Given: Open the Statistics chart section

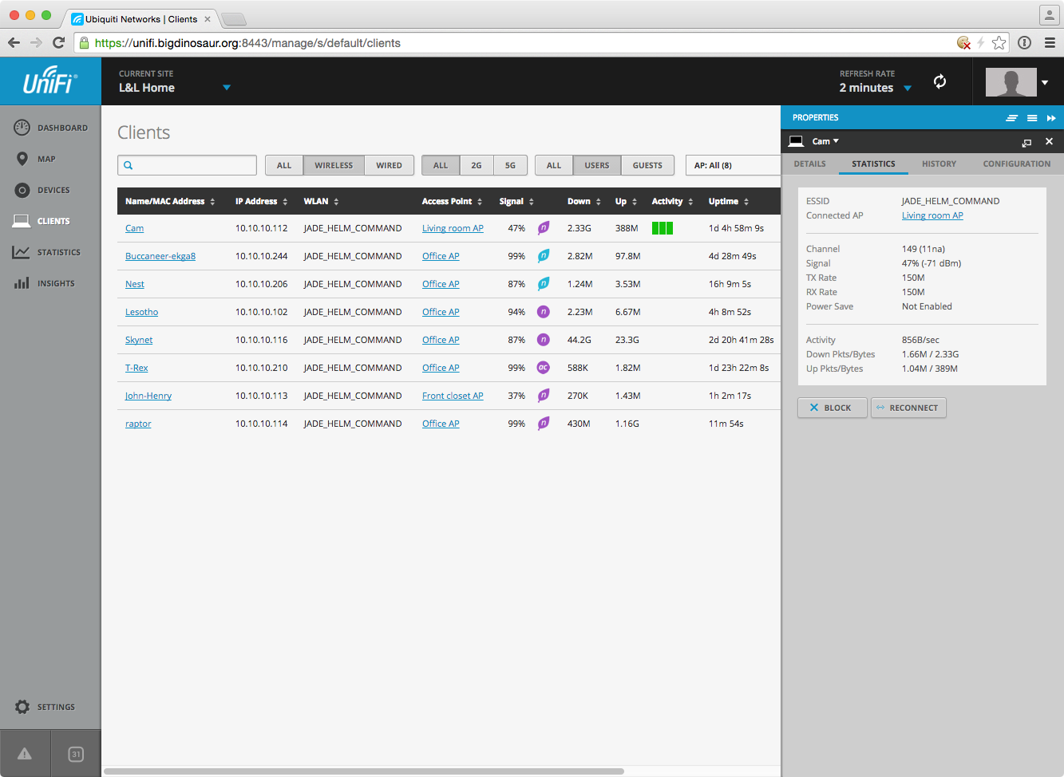Looking at the screenshot, I should (22, 252).
